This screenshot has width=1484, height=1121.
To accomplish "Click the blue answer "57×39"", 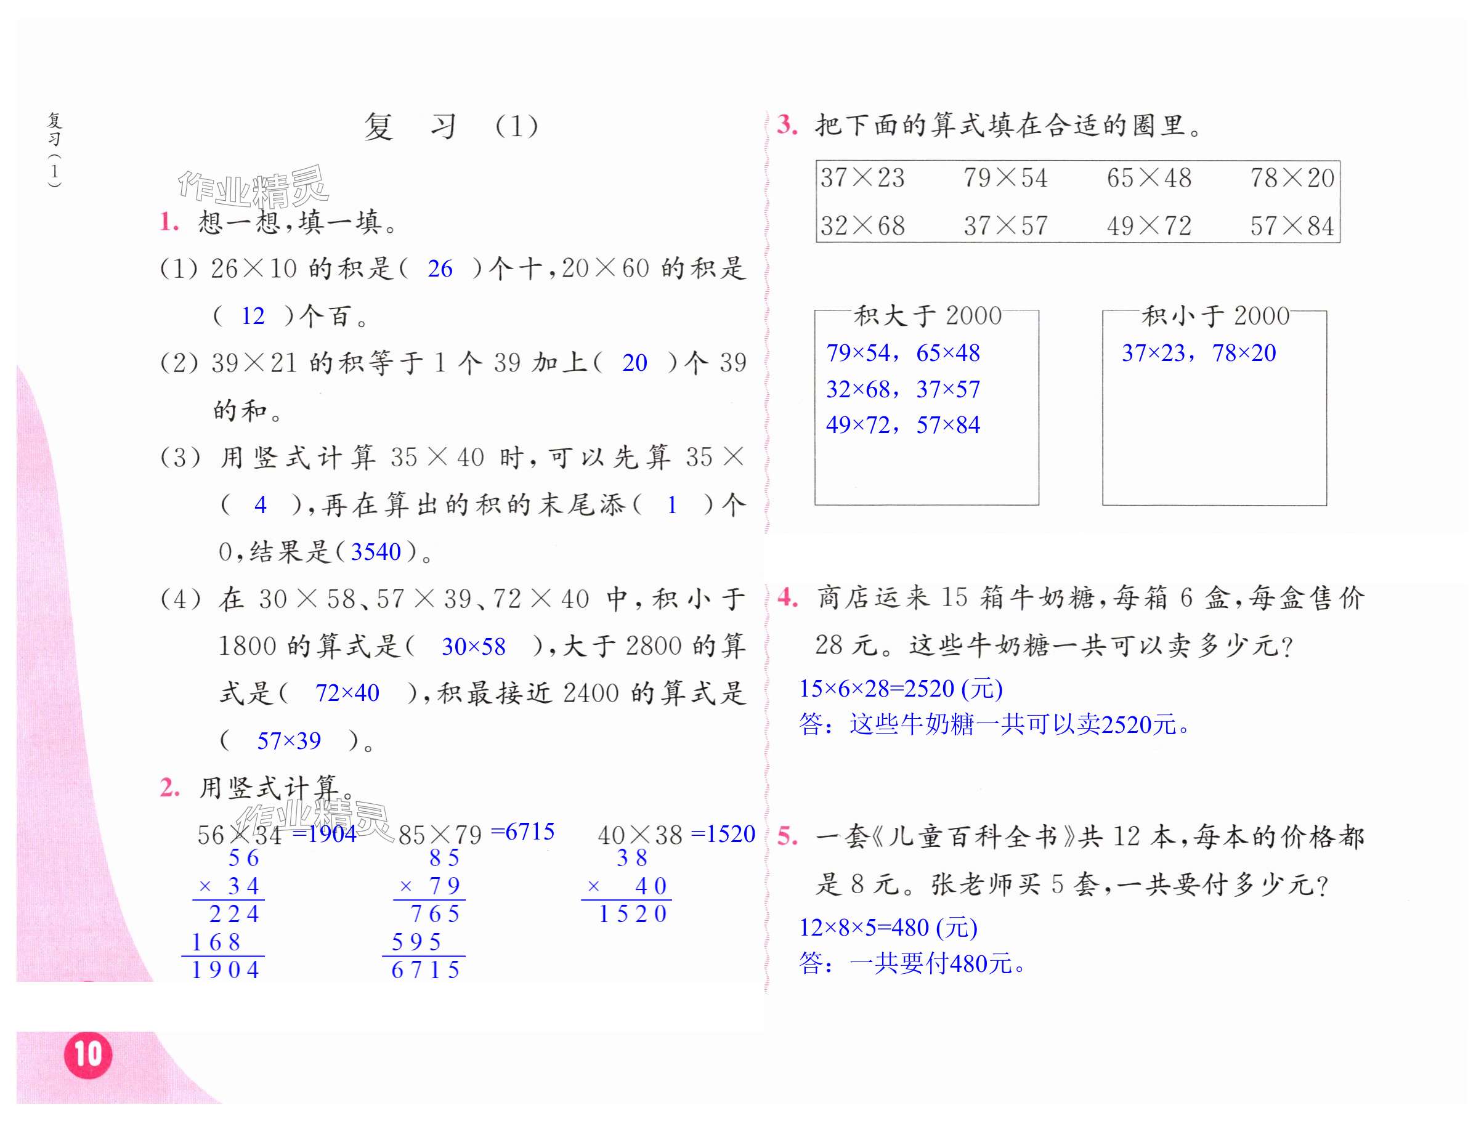I will [289, 740].
